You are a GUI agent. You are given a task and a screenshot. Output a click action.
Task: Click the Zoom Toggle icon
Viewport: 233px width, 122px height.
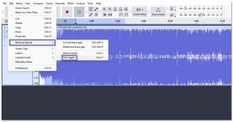tap(126, 9)
